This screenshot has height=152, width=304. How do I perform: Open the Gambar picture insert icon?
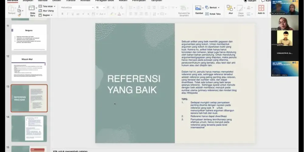198,8
